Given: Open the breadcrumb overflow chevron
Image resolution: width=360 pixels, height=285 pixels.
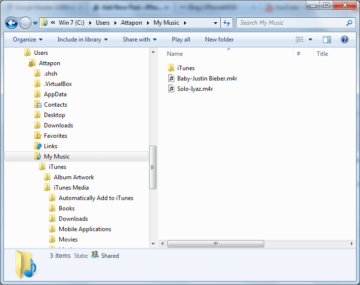Looking at the screenshot, I should [53, 23].
